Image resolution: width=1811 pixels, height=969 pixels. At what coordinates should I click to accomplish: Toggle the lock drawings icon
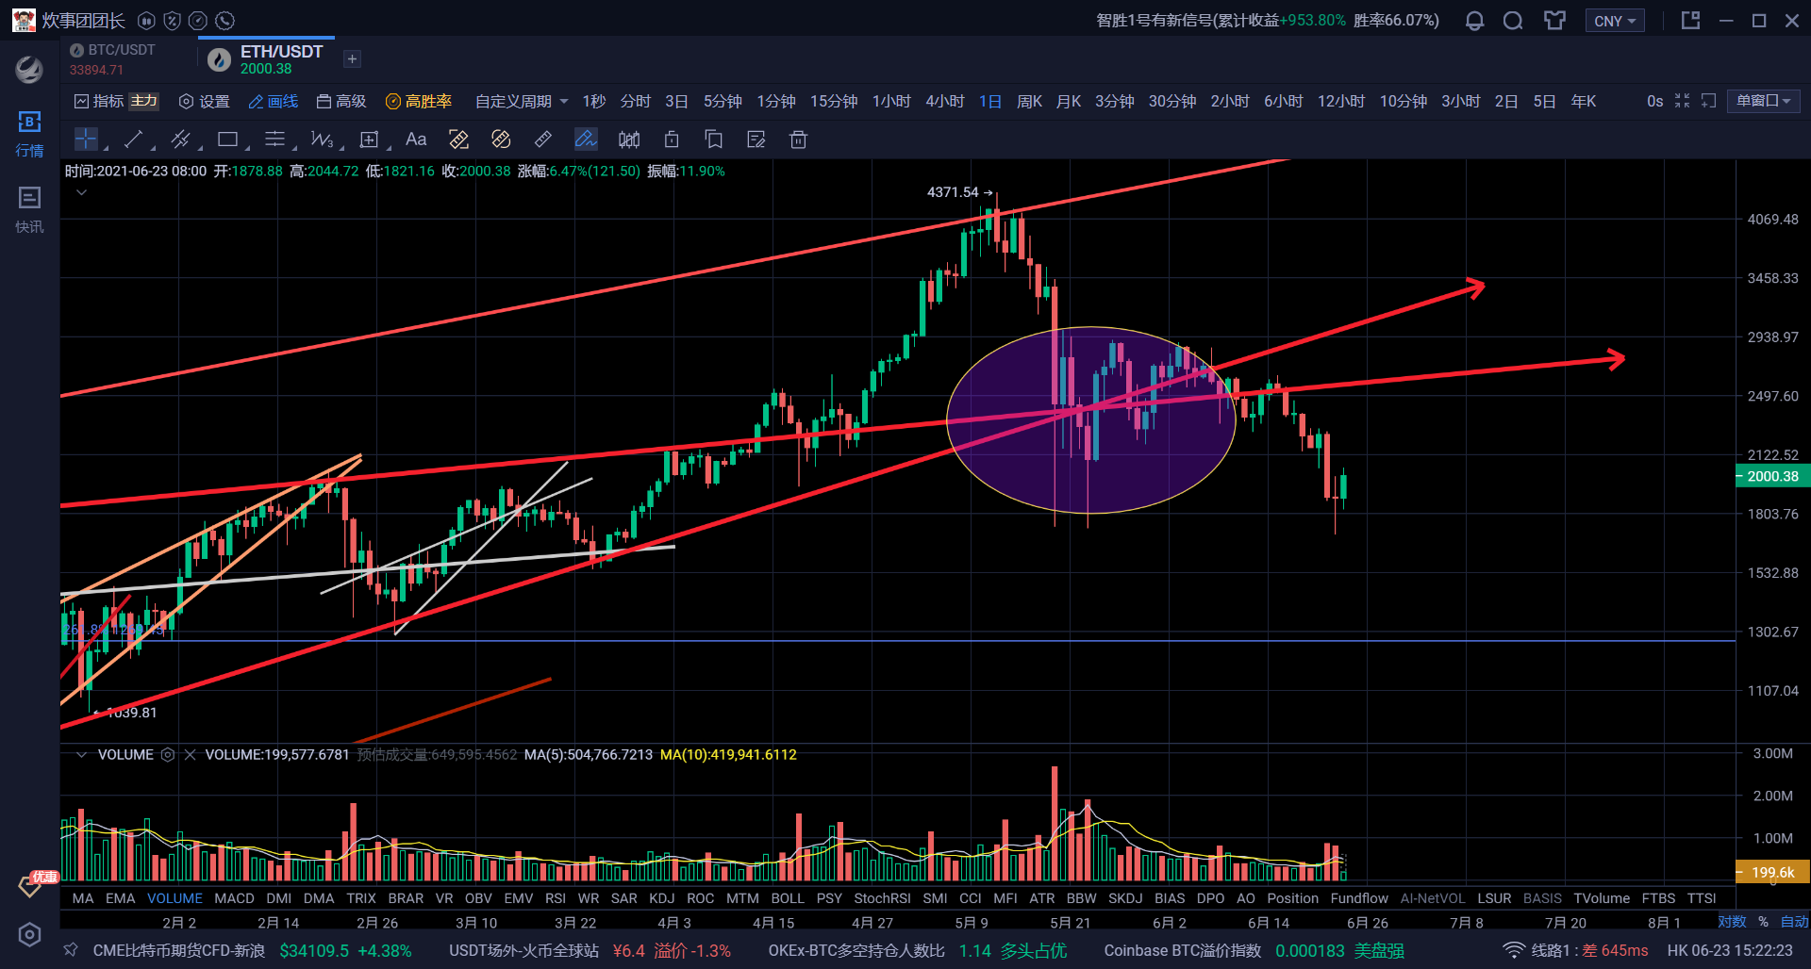tap(672, 140)
